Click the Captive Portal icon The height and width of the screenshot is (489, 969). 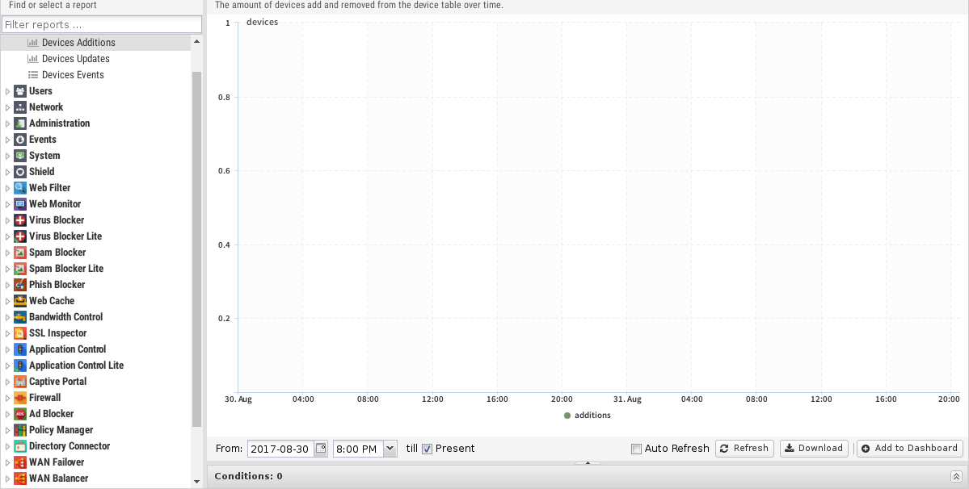tap(20, 382)
